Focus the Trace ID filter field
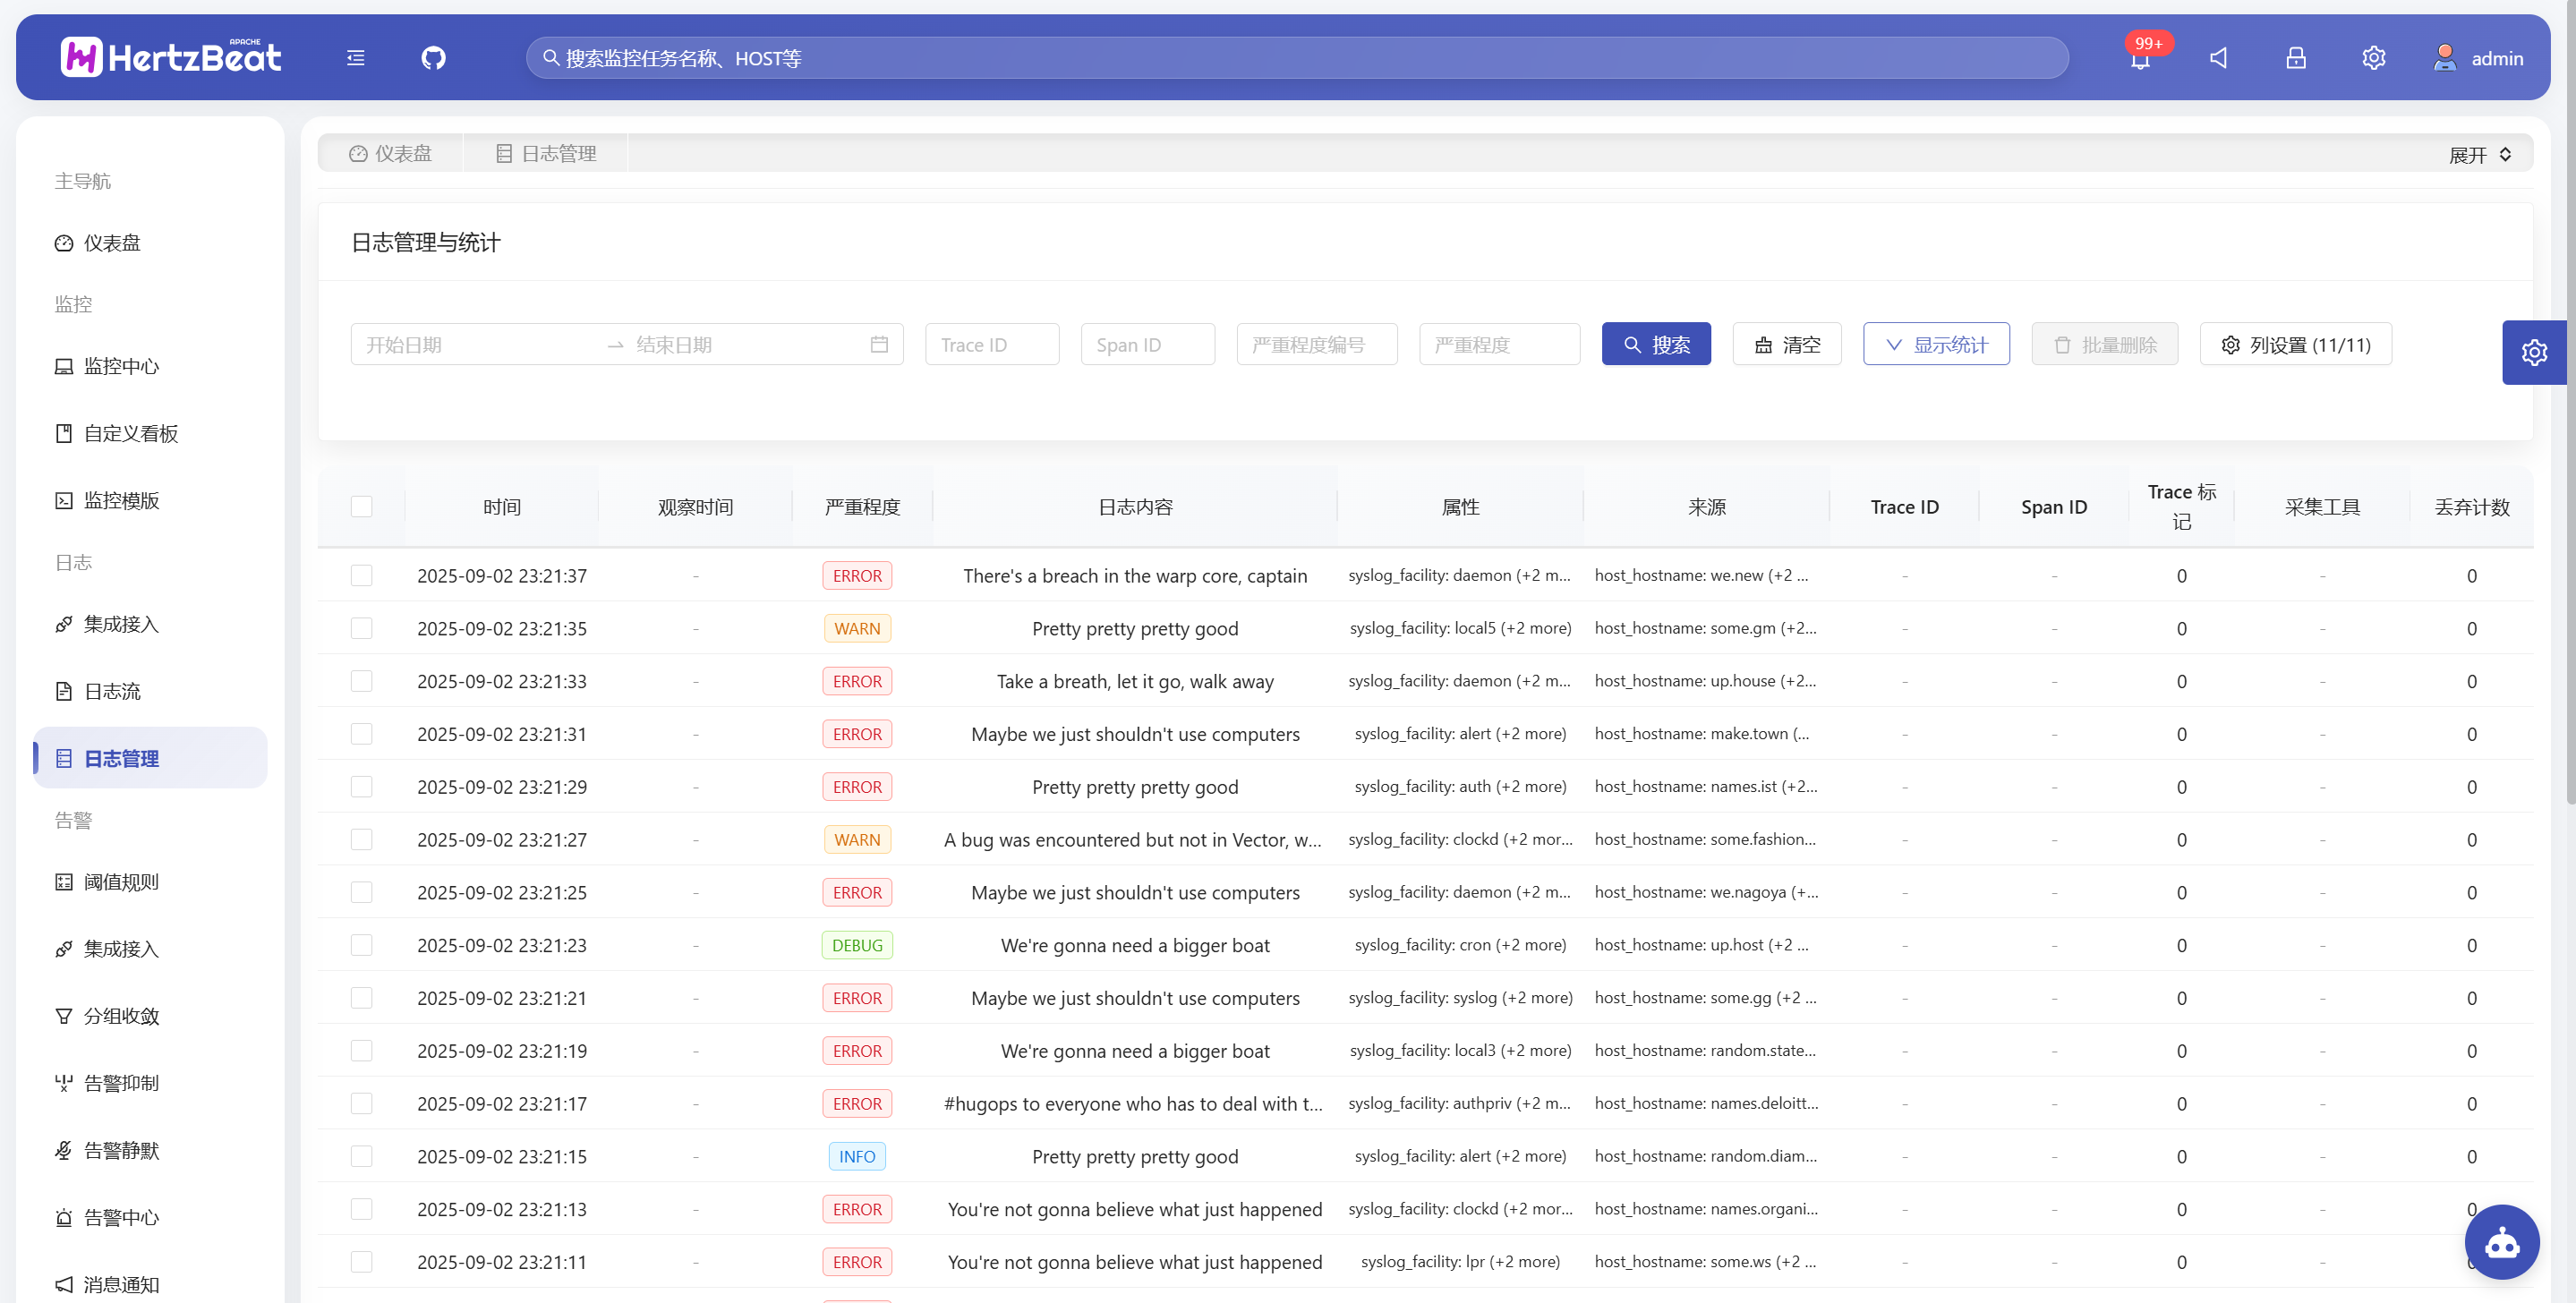2576x1303 pixels. pyautogui.click(x=991, y=344)
